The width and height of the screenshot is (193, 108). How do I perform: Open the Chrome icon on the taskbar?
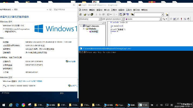24,105
